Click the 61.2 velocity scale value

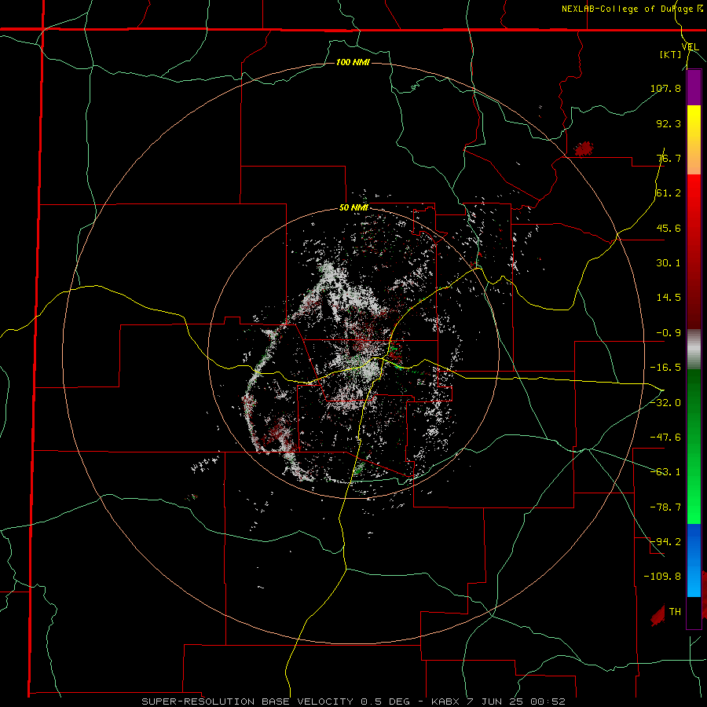coord(669,193)
